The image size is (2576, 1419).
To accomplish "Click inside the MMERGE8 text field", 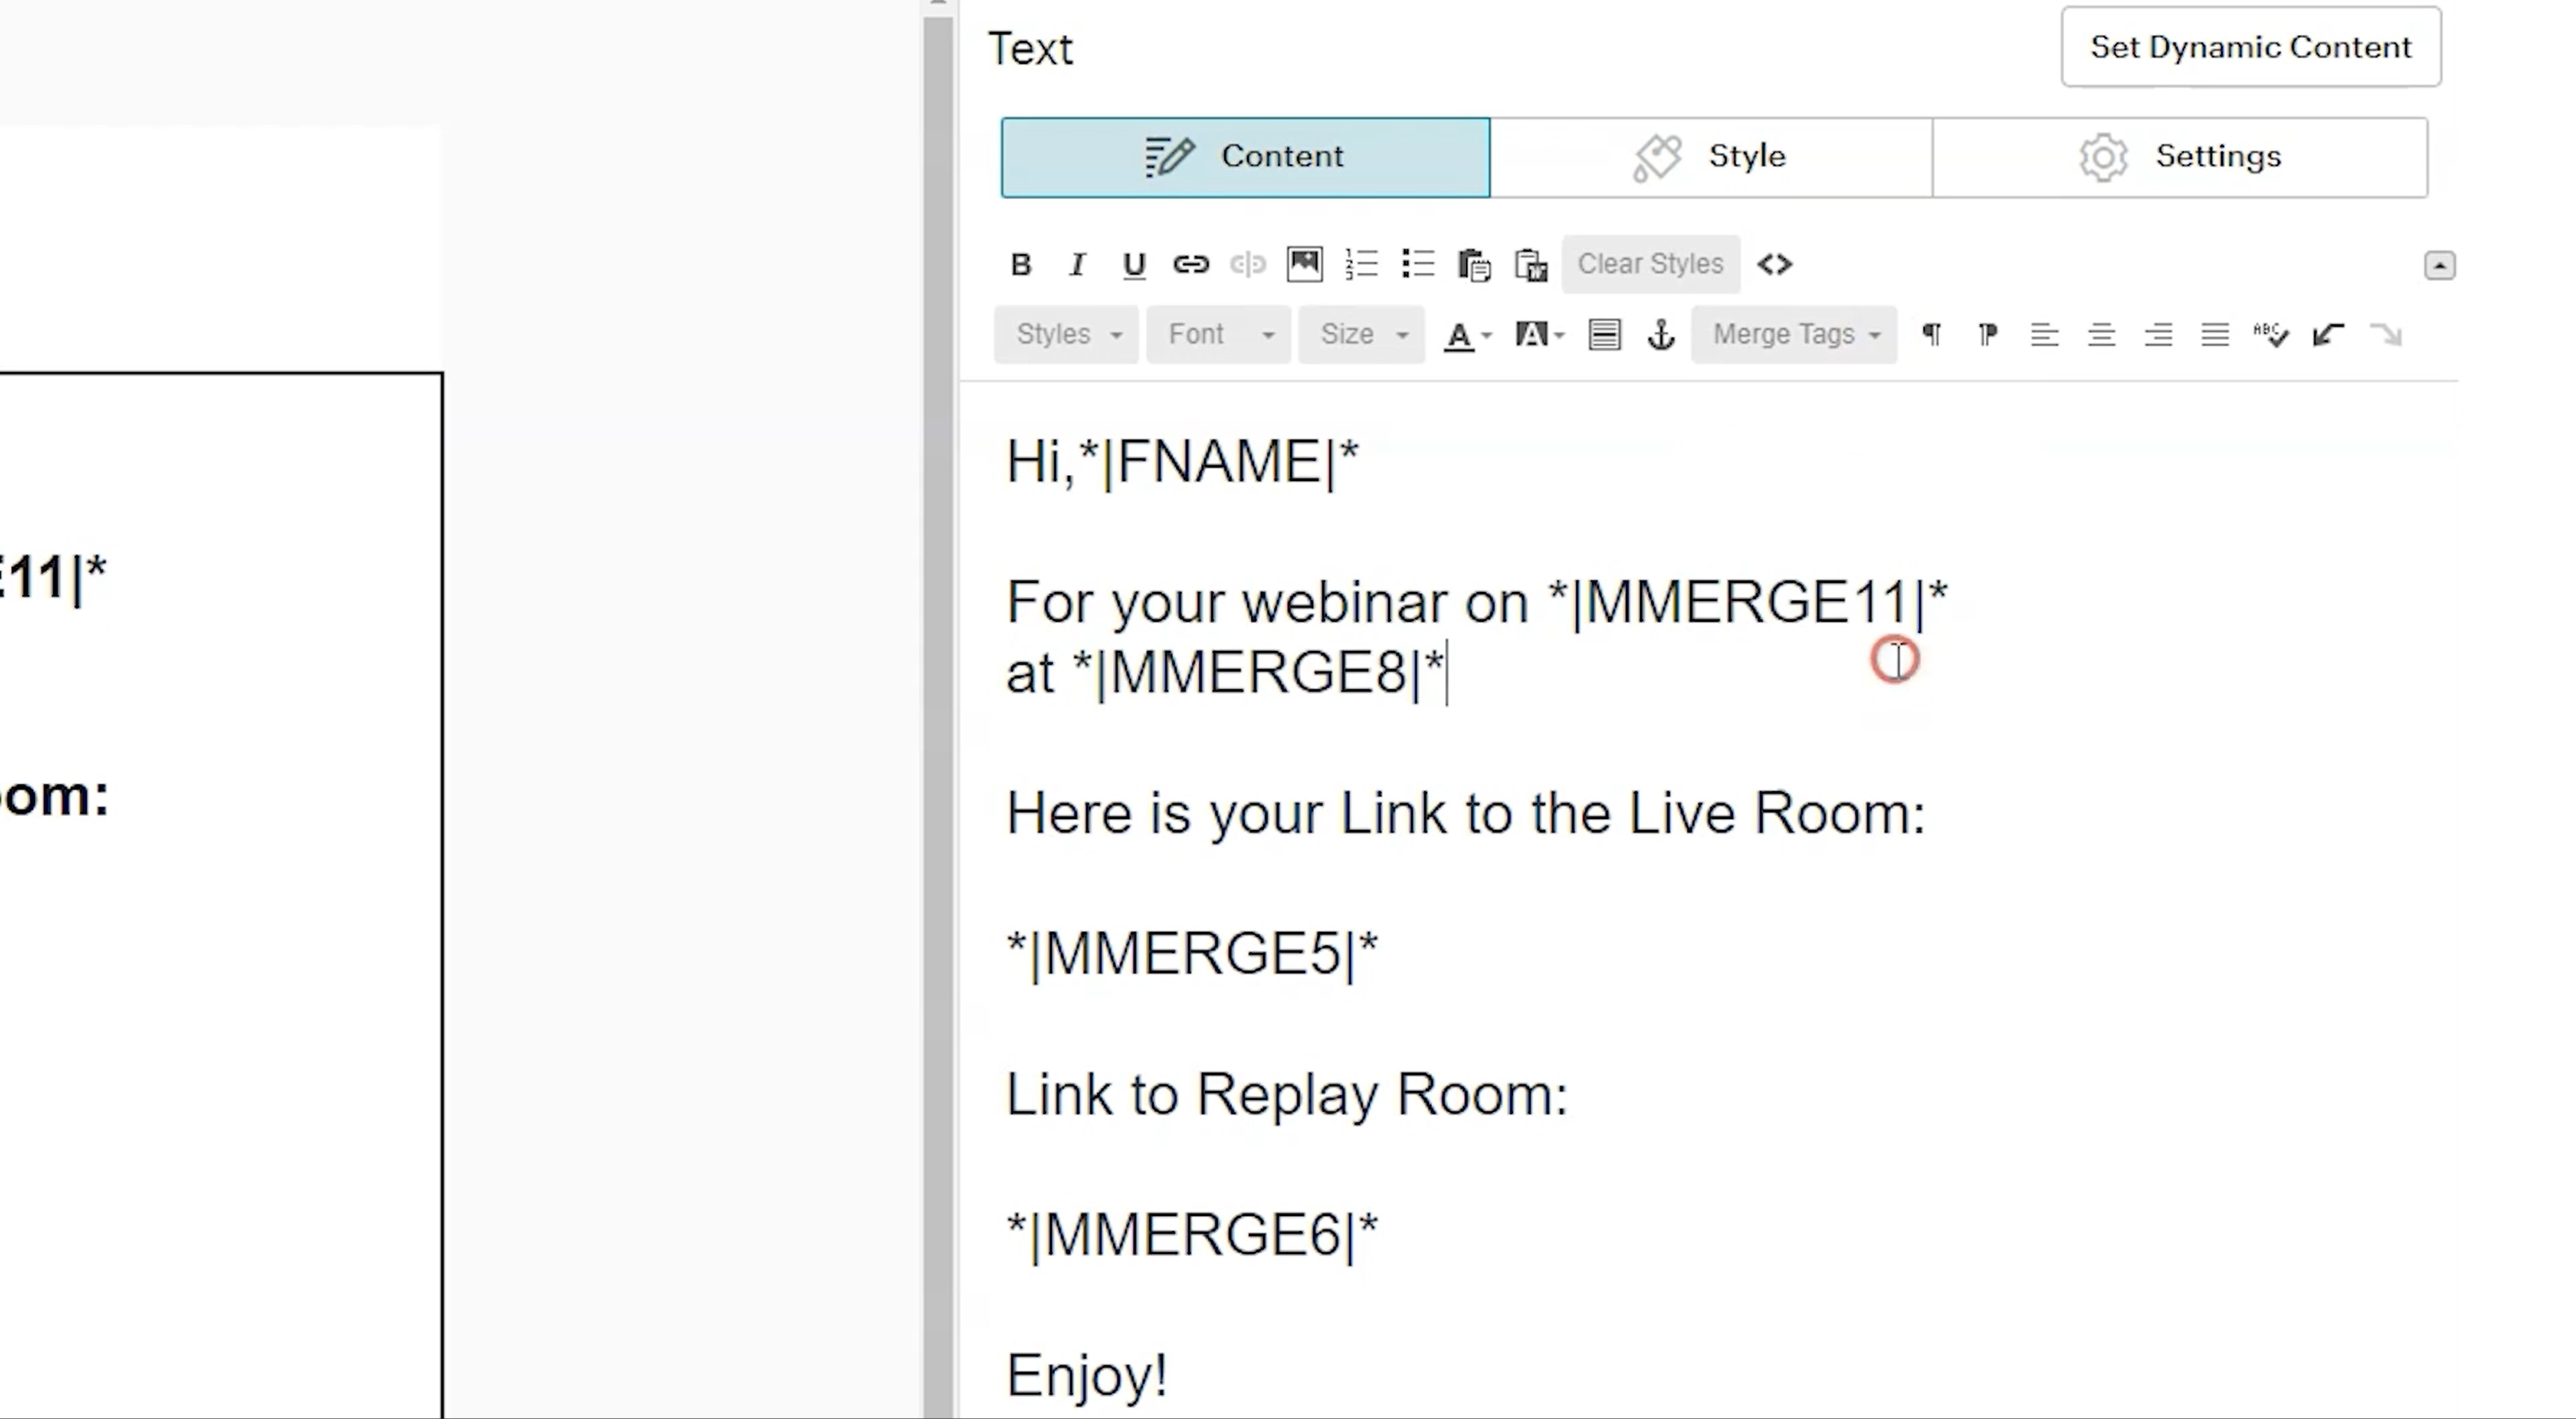I will (1258, 673).
